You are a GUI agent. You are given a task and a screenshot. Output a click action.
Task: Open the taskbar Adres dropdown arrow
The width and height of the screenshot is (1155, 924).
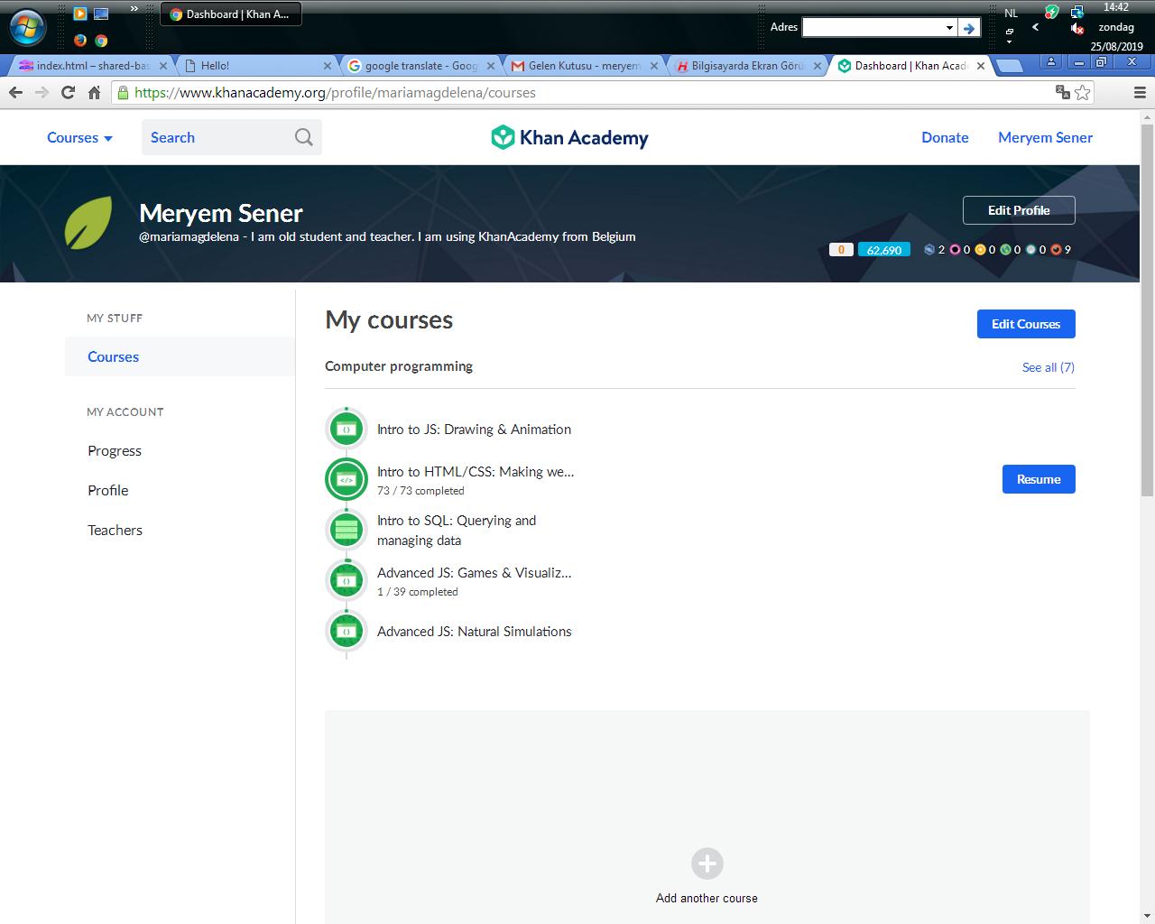(x=949, y=28)
